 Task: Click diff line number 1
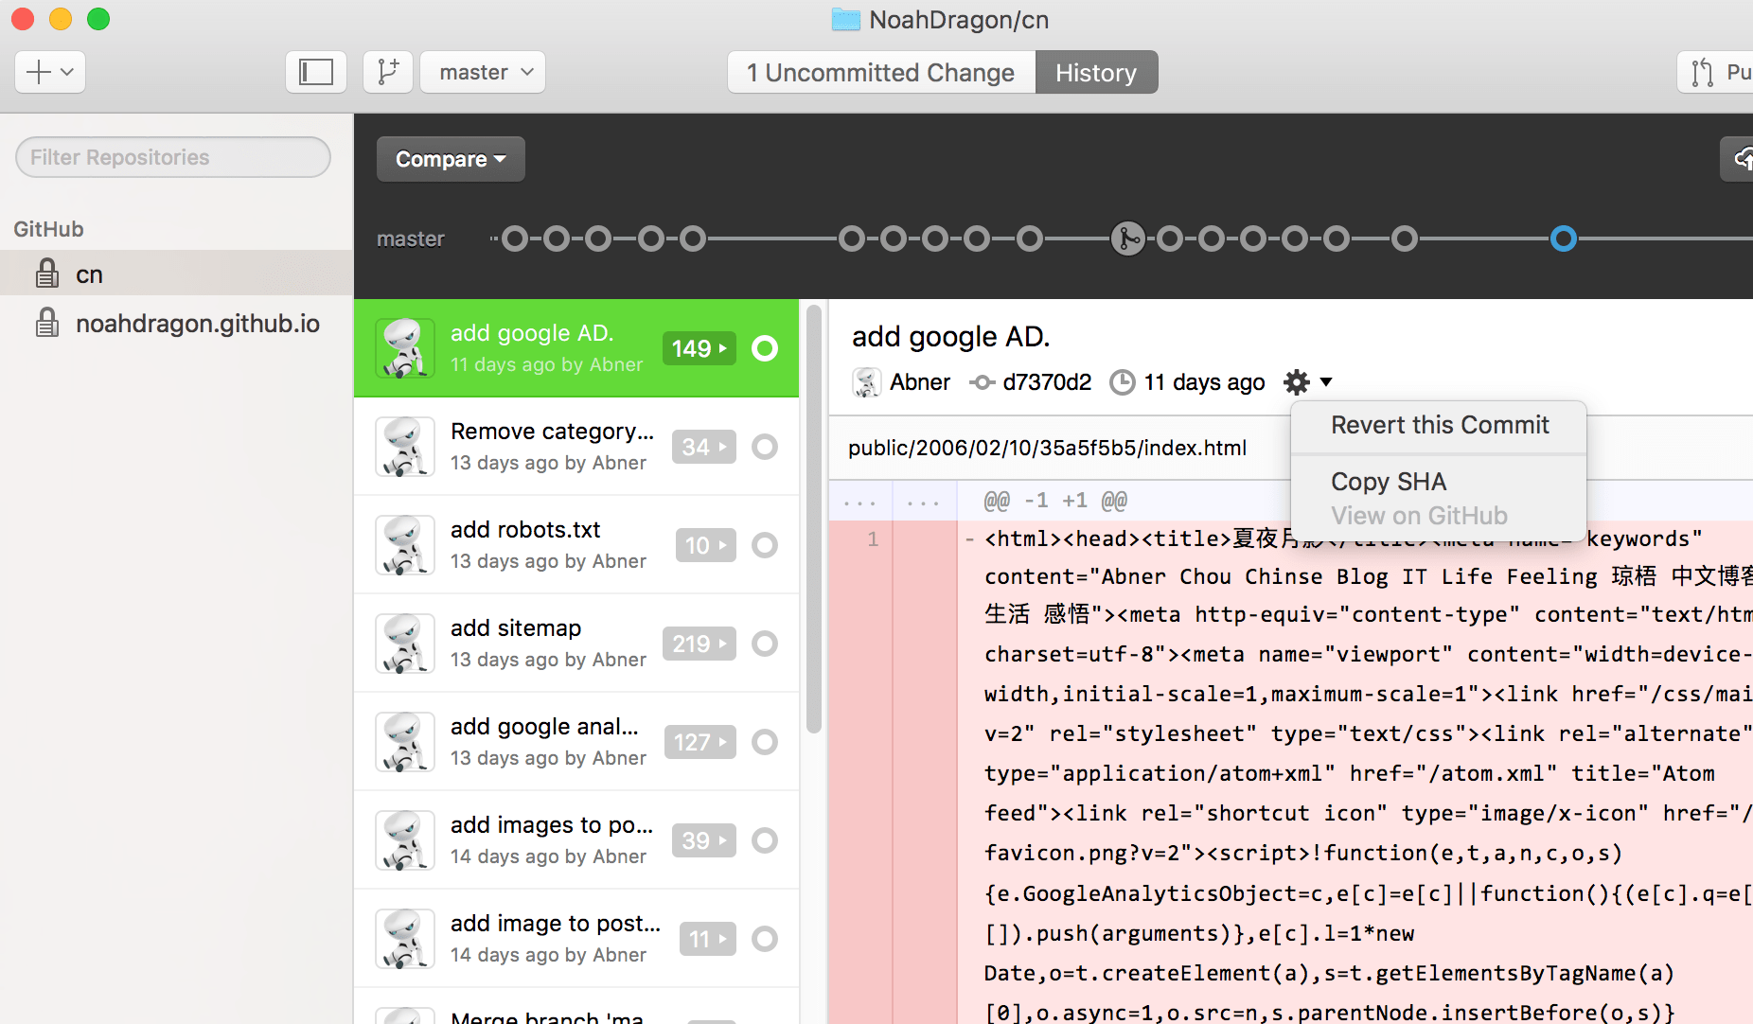873,539
